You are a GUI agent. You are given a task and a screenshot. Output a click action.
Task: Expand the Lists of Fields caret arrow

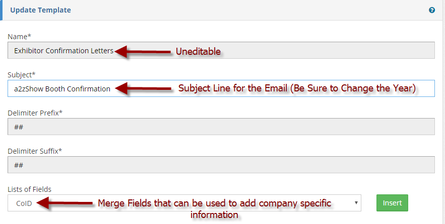pyautogui.click(x=356, y=203)
